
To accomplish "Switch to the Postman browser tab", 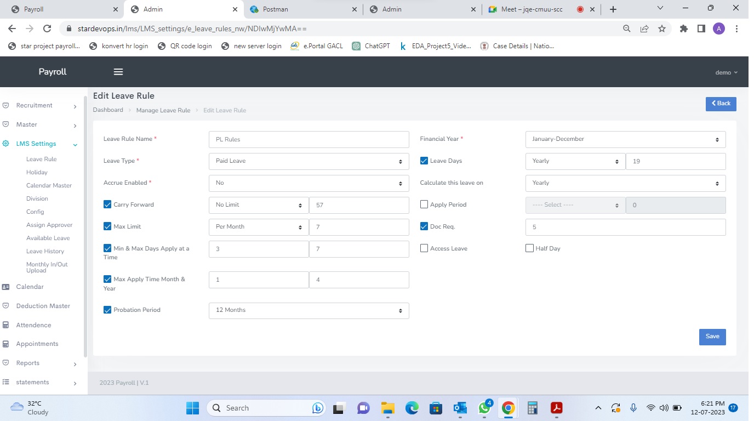I will click(x=304, y=9).
